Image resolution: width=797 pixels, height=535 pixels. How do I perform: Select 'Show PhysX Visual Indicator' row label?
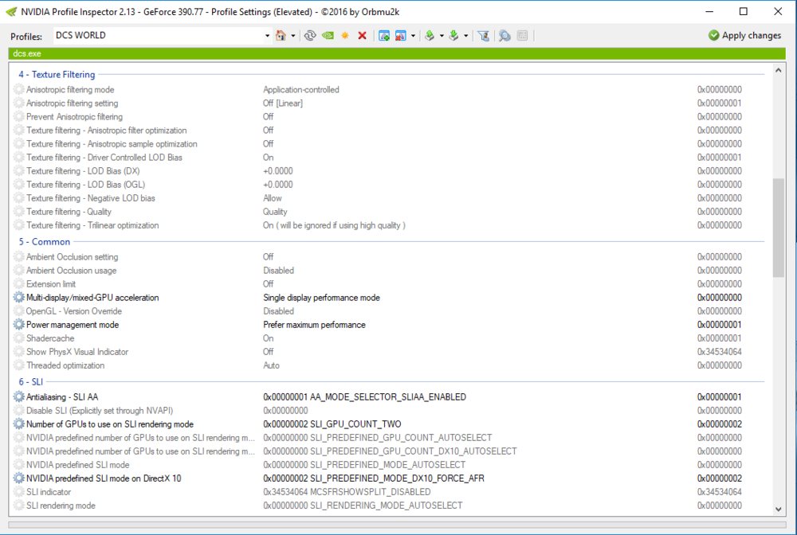coord(77,352)
